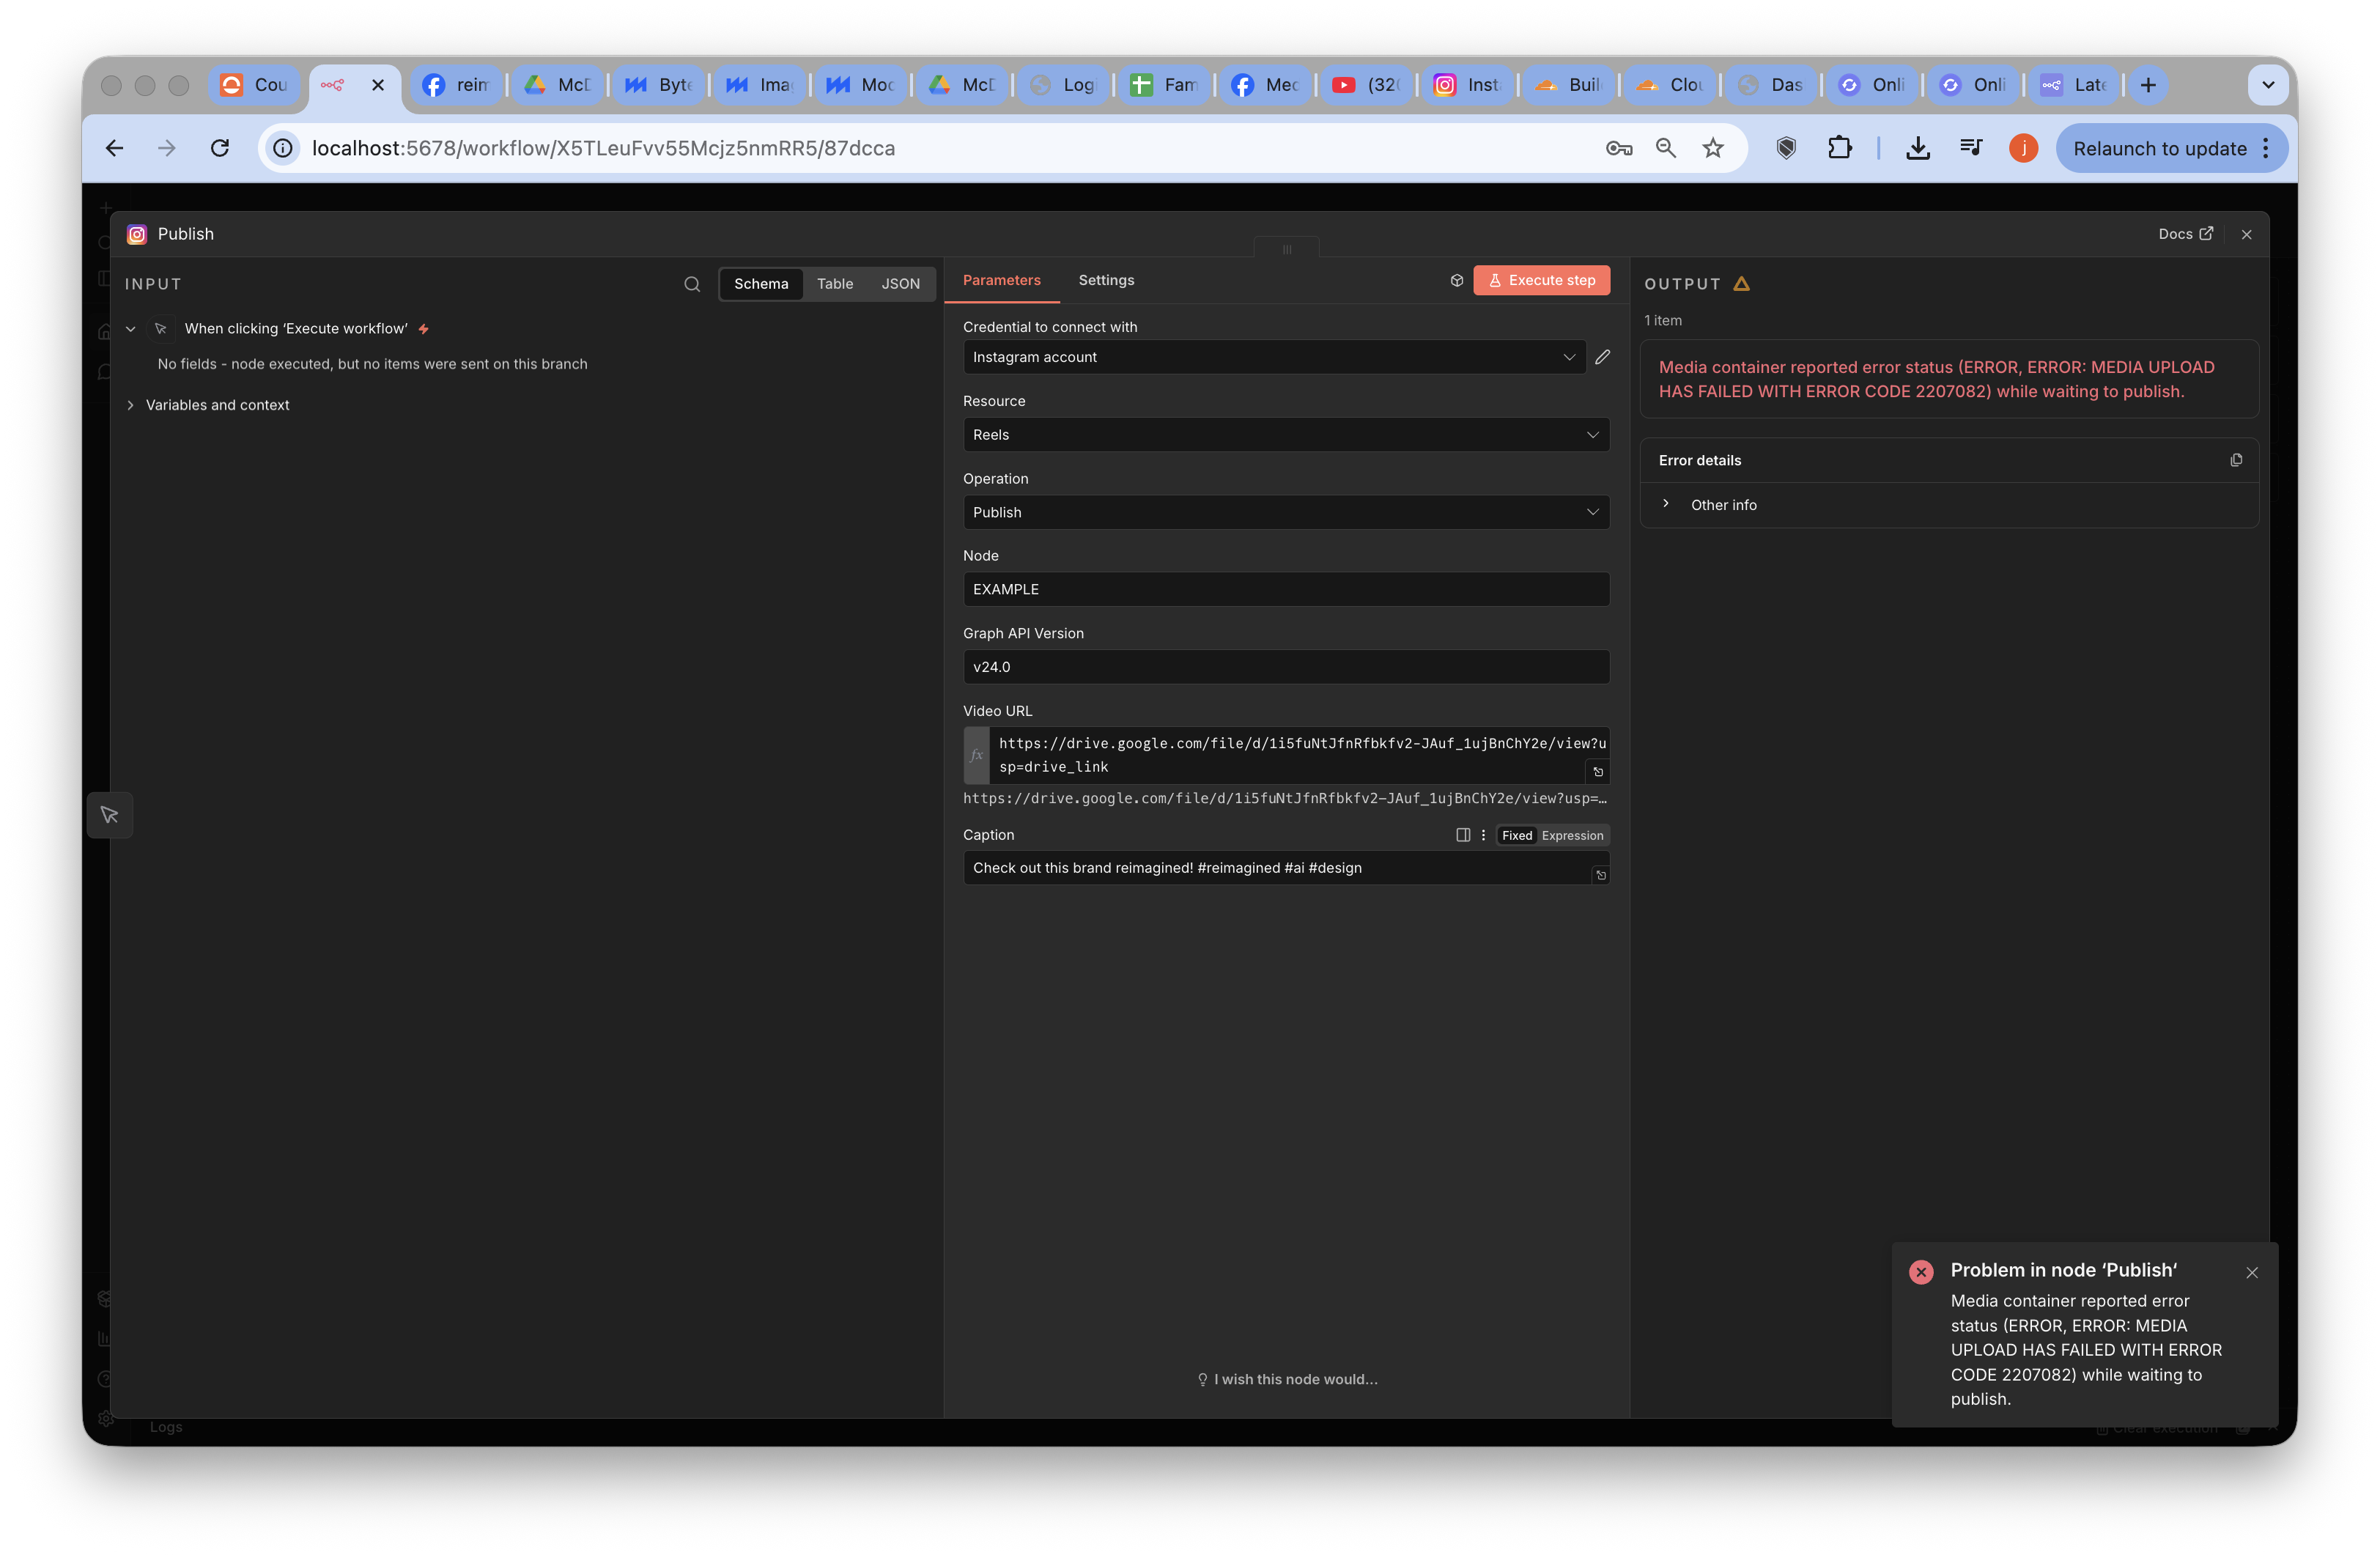Image resolution: width=2380 pixels, height=1555 pixels.
Task: Click the output warning triangle icon
Action: [x=1741, y=284]
